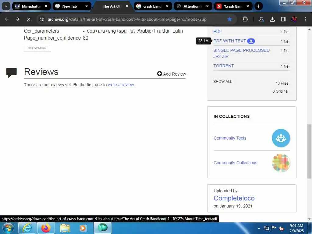
Task: Open the Chrome three-dot menu
Action: [x=305, y=19]
